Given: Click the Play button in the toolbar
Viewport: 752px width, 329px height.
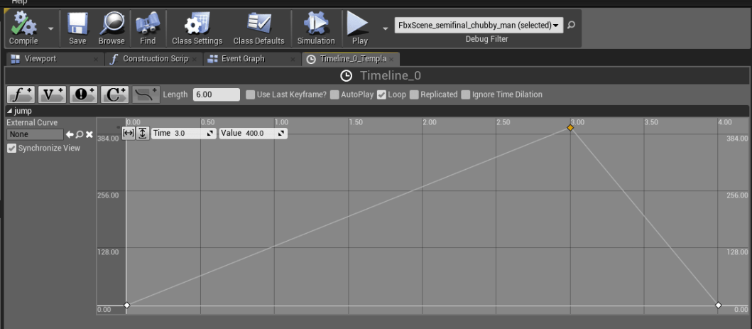Looking at the screenshot, I should pos(359,28).
